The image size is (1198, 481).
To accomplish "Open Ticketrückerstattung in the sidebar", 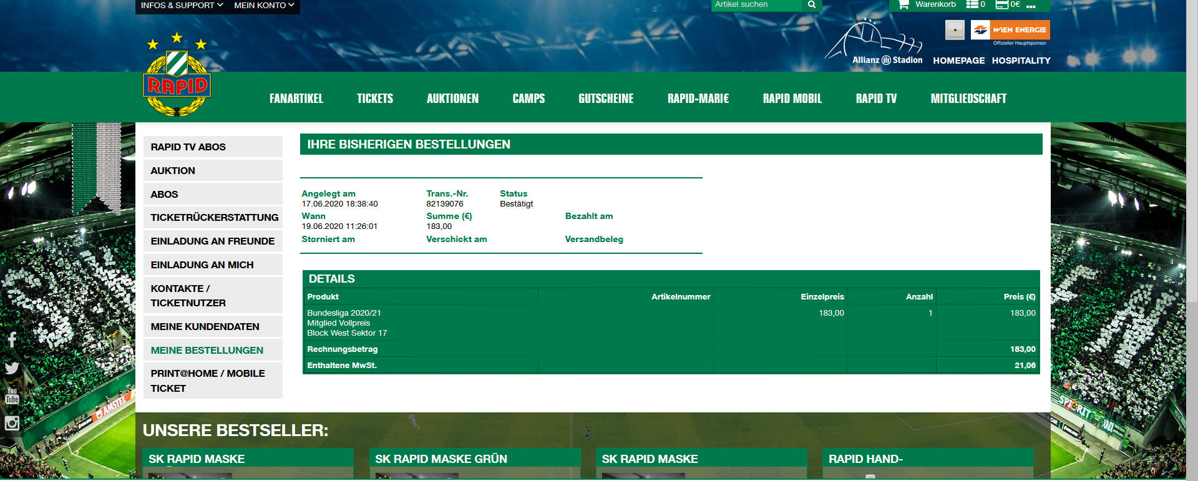I will pyautogui.click(x=213, y=217).
